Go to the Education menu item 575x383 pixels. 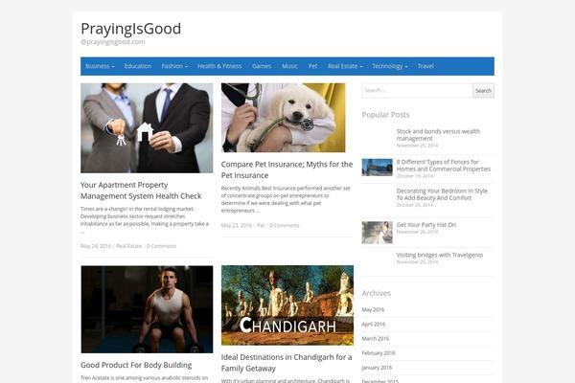[138, 66]
